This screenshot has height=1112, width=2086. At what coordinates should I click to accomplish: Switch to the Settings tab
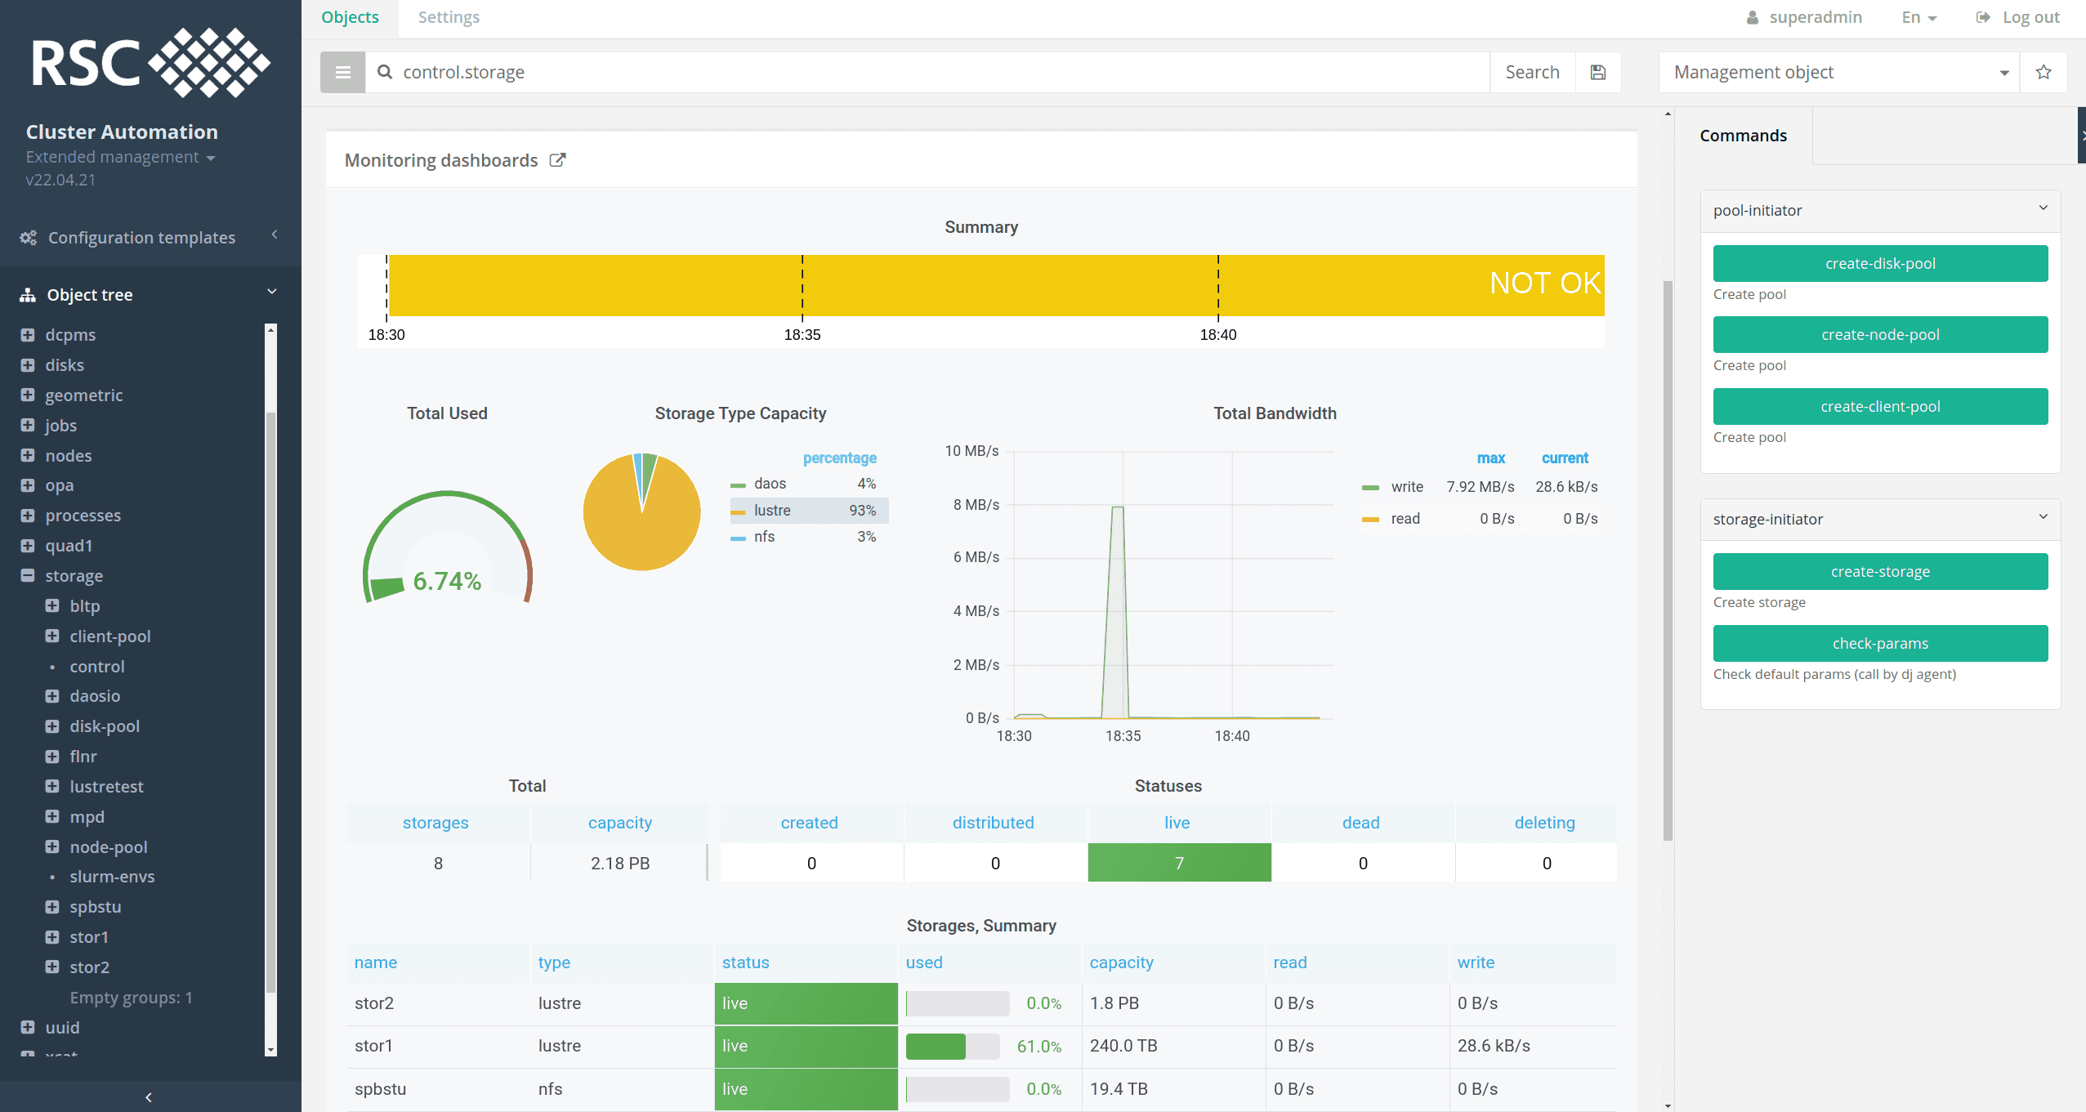click(x=449, y=16)
